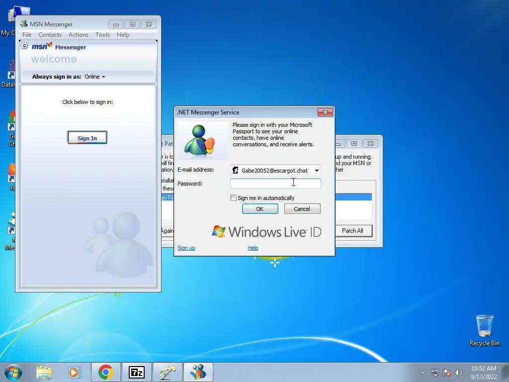Viewport: 509px width, 382px height.
Task: Open the Recycle Bin on desktop
Action: pos(484,330)
